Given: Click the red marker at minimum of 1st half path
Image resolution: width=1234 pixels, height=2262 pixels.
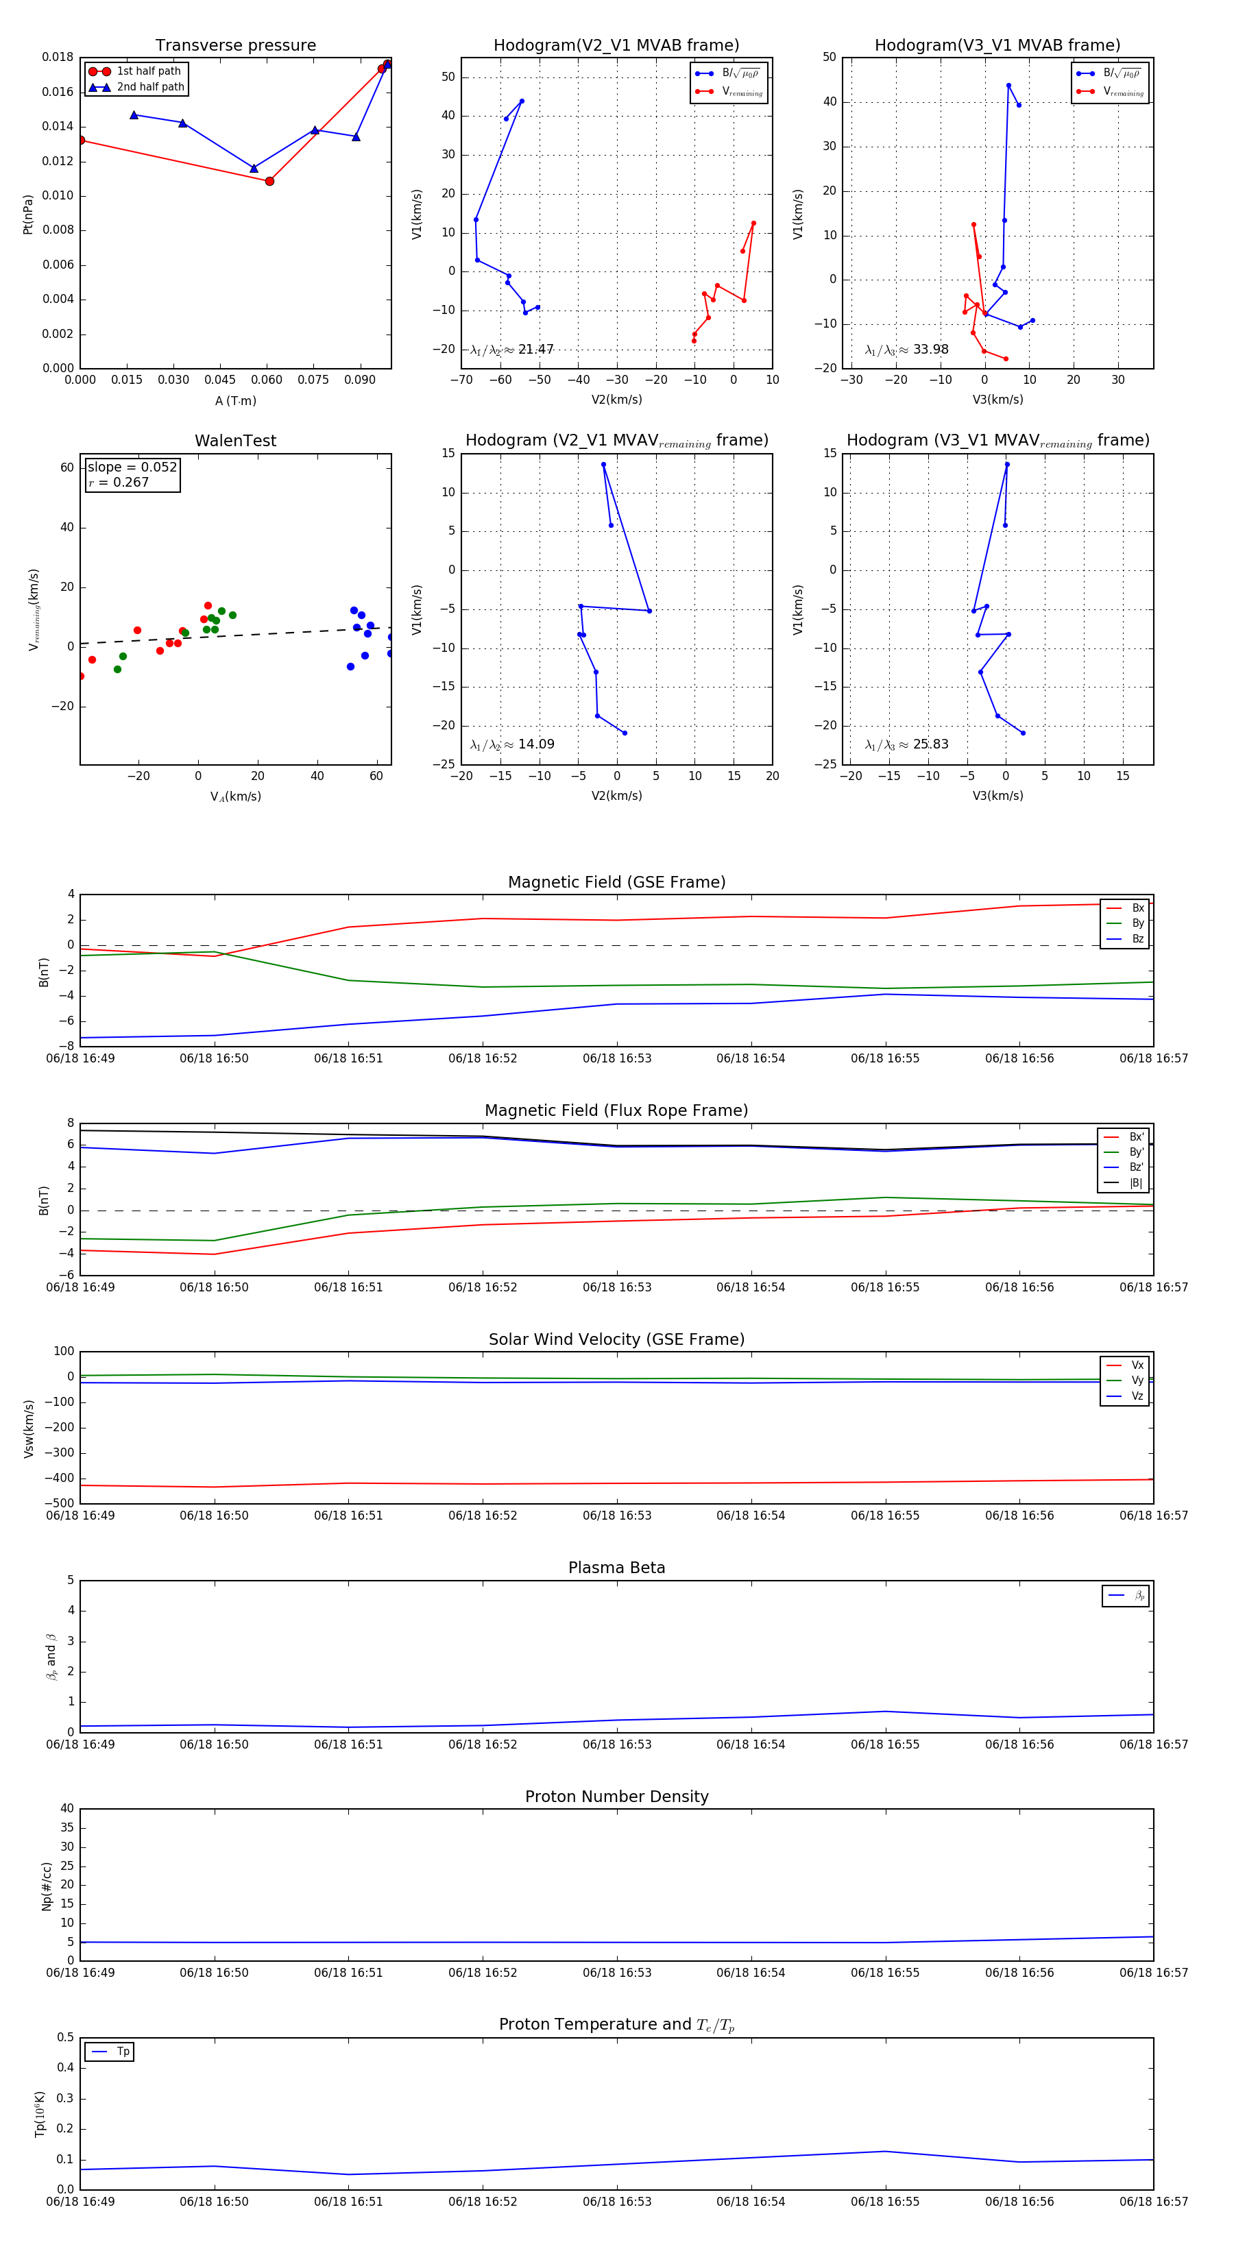Looking at the screenshot, I should point(269,182).
